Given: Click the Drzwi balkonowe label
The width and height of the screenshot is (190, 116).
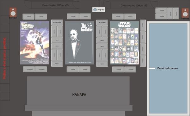Looking at the screenshot, I should pos(168,68).
